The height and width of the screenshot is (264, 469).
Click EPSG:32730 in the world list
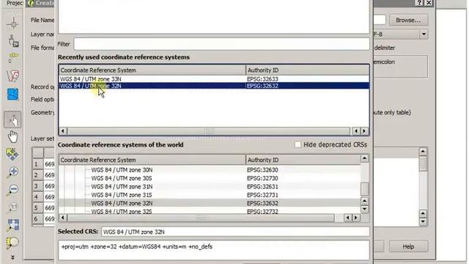click(x=262, y=178)
